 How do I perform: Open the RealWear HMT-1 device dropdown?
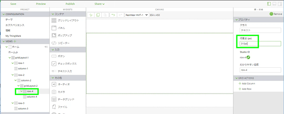tap(137, 15)
